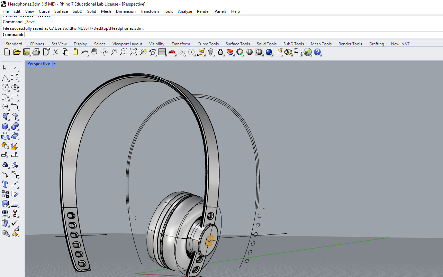Open the Options gear icon
This screenshot has height=277, width=443.
[x=288, y=52]
